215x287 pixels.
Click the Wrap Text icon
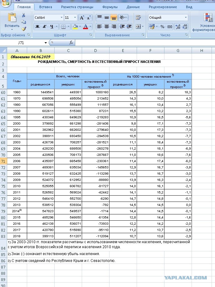click(138, 18)
